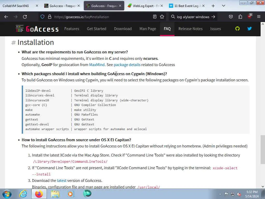
Task: Open the taskbar clock 5:32 PM
Action: coord(252,194)
